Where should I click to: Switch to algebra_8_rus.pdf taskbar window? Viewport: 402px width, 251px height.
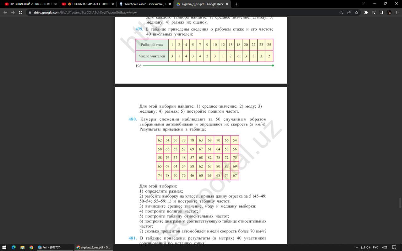pos(93,247)
